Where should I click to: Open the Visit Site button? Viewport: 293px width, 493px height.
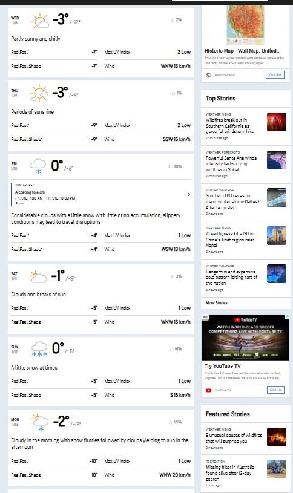275,74
